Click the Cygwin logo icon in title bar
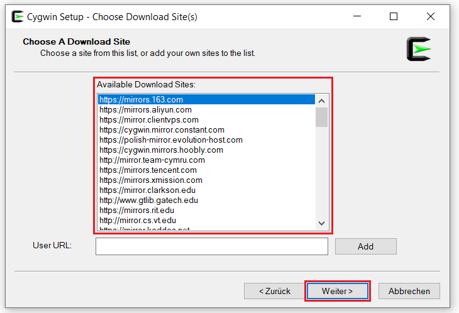The width and height of the screenshot is (459, 313). point(18,16)
